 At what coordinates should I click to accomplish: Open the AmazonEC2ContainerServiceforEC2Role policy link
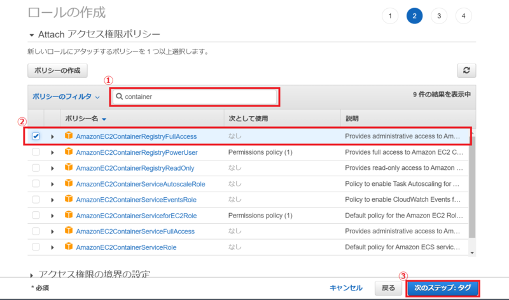pyautogui.click(x=136, y=216)
